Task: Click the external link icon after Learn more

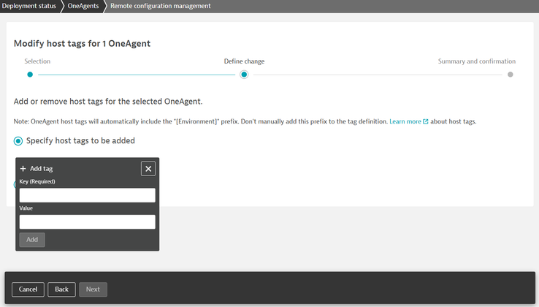Action: [426, 121]
